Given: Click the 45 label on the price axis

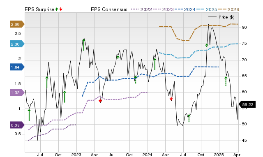Looking at the screenshot, I should pyautogui.click(x=245, y=141).
